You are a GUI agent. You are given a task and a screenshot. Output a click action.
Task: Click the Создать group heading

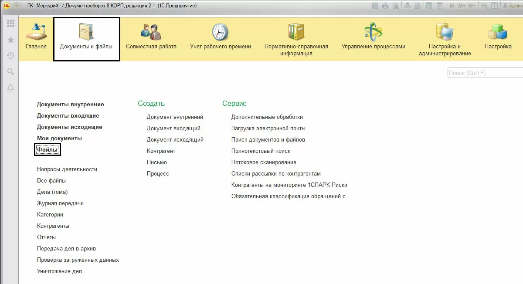pos(151,104)
